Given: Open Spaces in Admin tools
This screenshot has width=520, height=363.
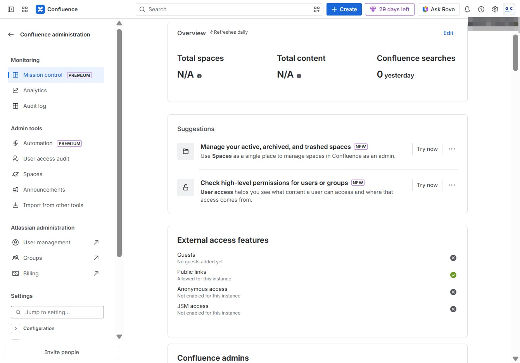Looking at the screenshot, I should 56,174.
